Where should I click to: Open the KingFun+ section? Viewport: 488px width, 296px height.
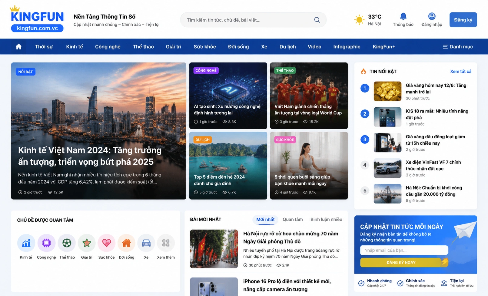point(384,47)
